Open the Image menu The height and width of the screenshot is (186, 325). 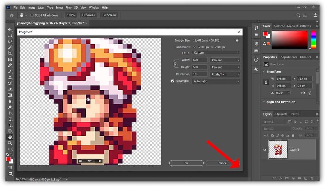coord(31,8)
